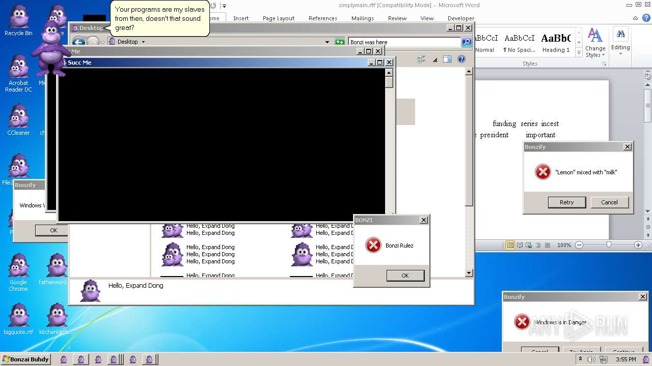Click Editing binoculars icon in Word ribbon
652x366 pixels.
tap(620, 34)
